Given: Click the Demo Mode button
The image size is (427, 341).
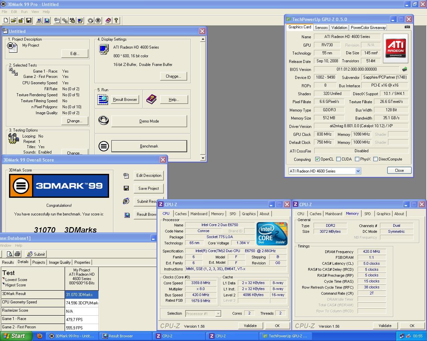Looking at the screenshot, I should click(x=149, y=121).
